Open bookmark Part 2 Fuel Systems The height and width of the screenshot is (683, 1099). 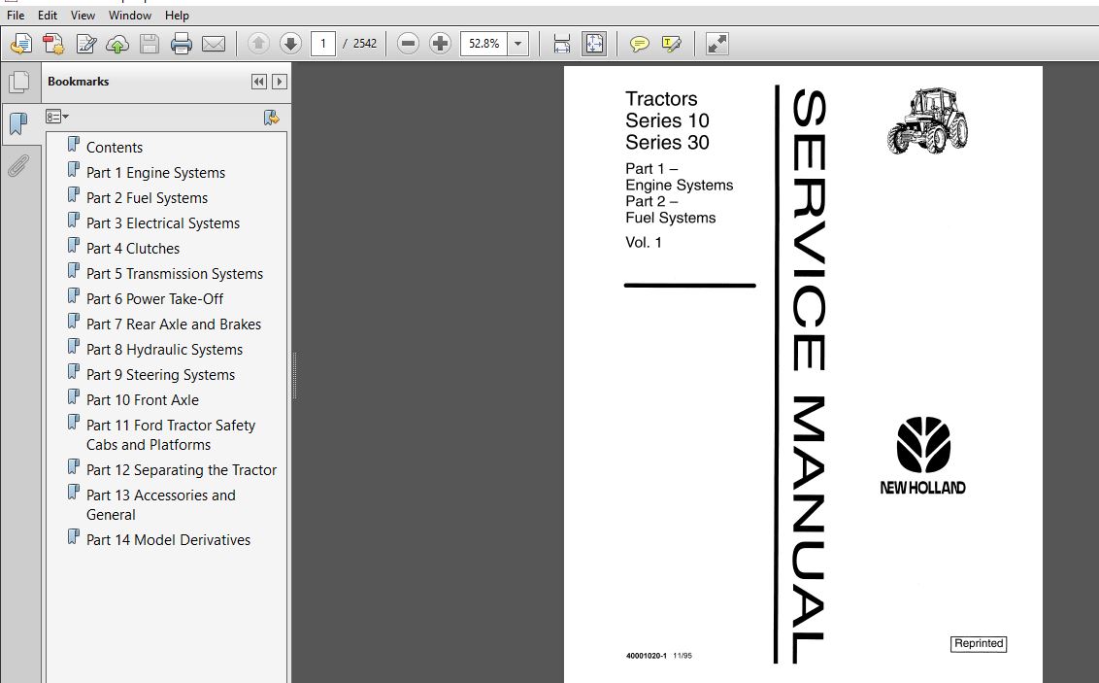point(148,198)
